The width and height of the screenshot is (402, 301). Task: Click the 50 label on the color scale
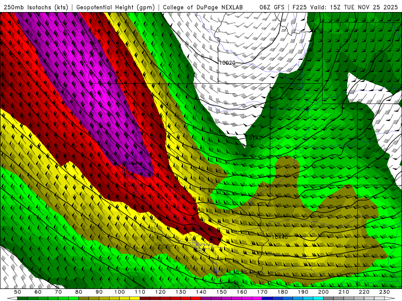coord(18,292)
